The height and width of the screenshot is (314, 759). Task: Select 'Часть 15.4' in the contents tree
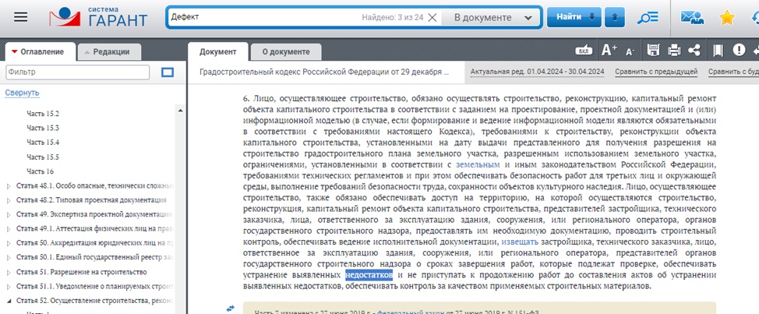(x=43, y=143)
